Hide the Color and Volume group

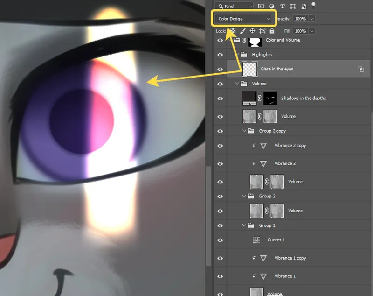(220, 40)
